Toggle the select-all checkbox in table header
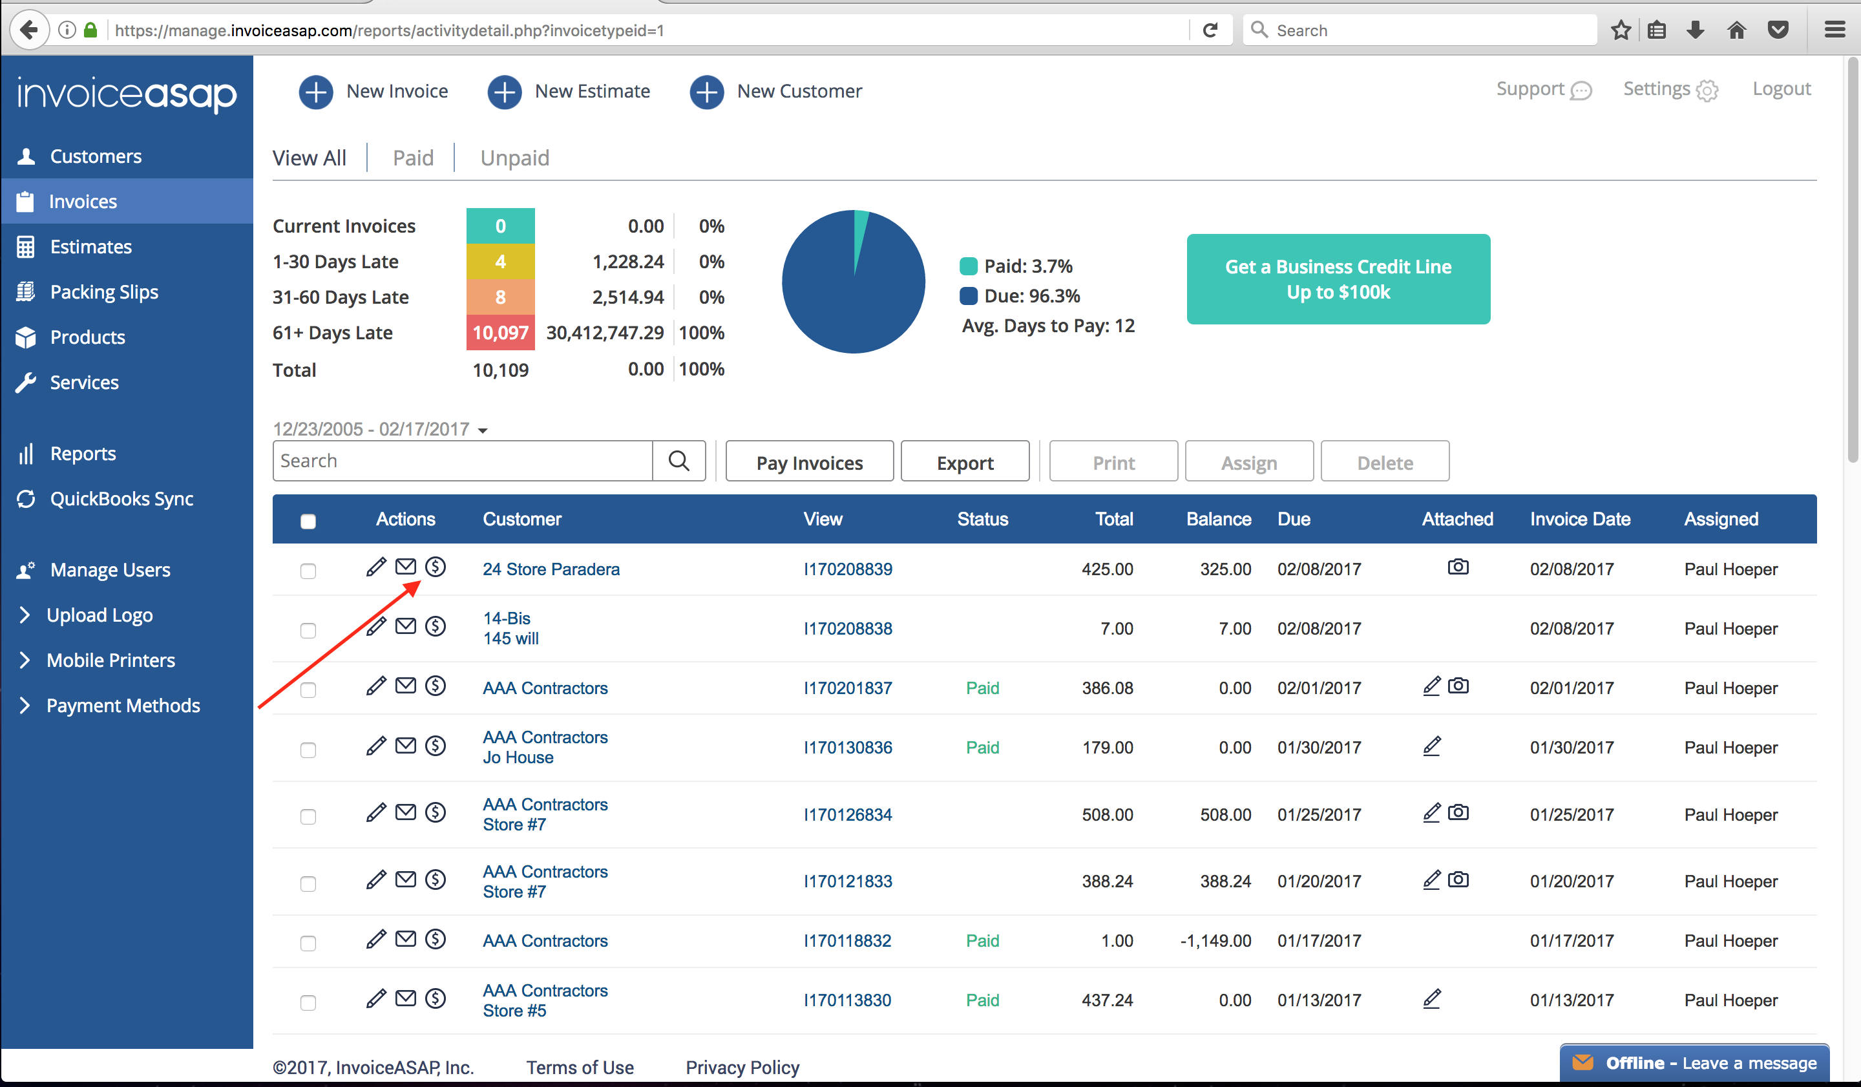1861x1087 pixels. [x=308, y=522]
